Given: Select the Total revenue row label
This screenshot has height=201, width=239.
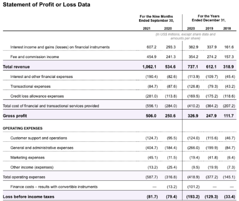Looking at the screenshot, I should click(x=16, y=67).
